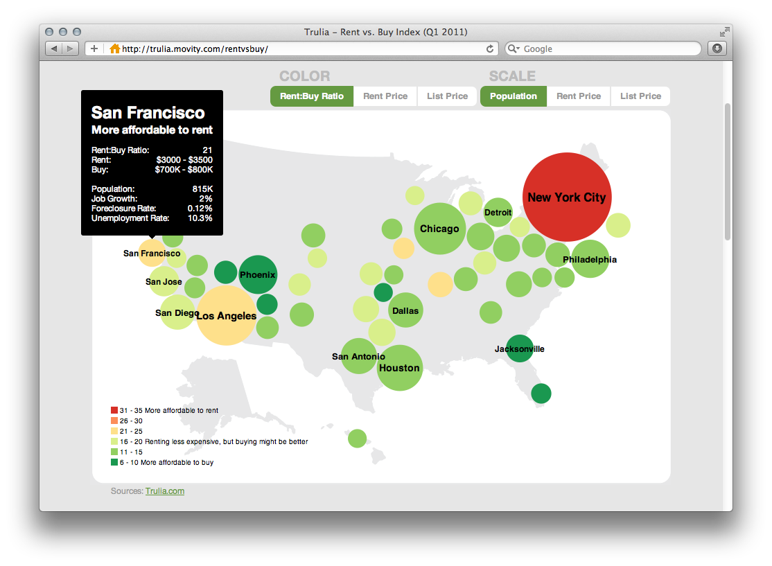
Task: Click the forward navigation arrow
Action: point(69,48)
